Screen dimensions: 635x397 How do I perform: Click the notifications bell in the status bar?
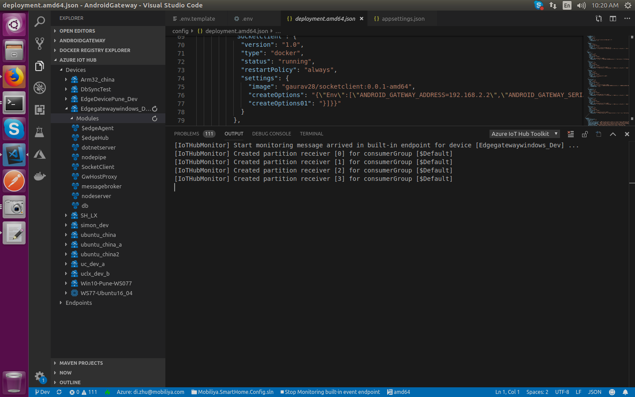click(625, 392)
